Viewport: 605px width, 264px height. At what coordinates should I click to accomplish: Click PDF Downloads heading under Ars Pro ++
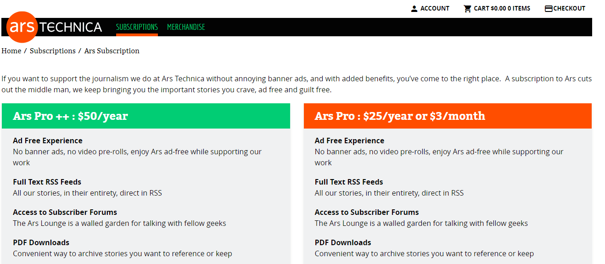pos(41,242)
